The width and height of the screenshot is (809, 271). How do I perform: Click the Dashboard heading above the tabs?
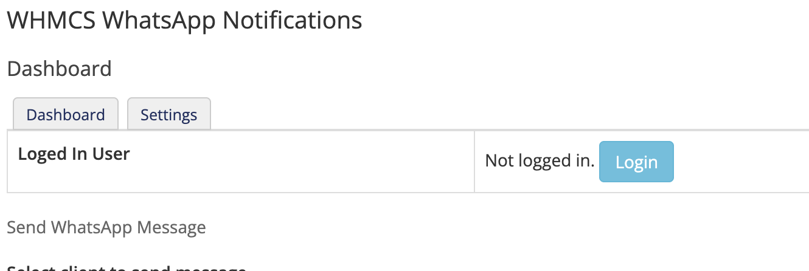coord(60,69)
